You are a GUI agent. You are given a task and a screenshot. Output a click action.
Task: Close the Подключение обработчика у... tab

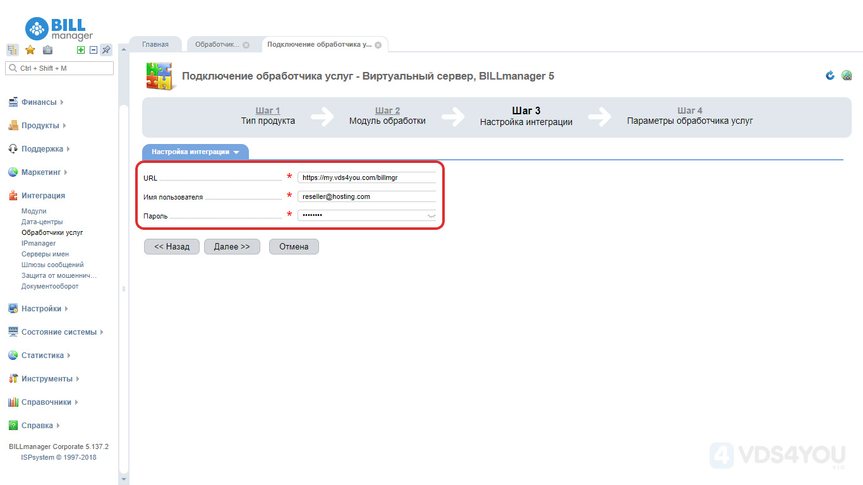tap(378, 45)
